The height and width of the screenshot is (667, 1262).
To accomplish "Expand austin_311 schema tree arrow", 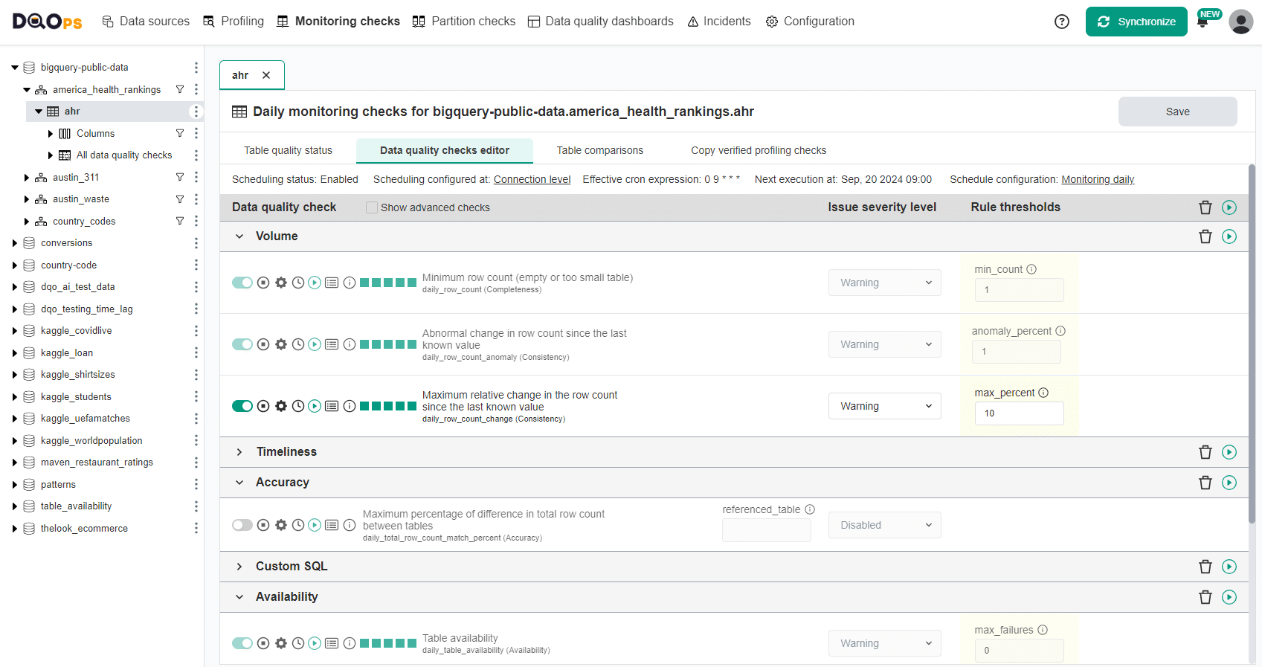I will click(x=27, y=178).
